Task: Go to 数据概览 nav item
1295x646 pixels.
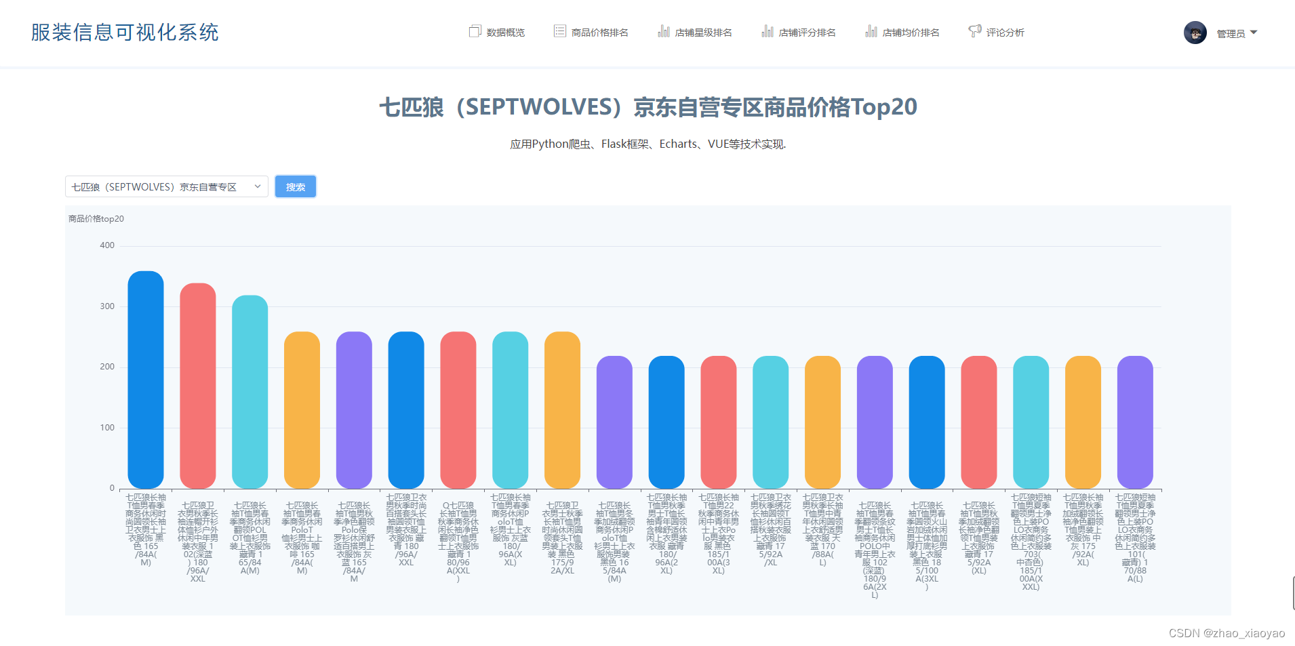Action: pos(497,32)
